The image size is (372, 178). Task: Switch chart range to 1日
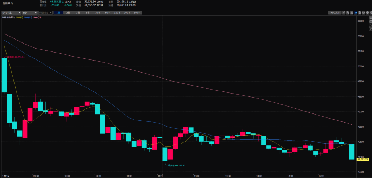click(58, 13)
